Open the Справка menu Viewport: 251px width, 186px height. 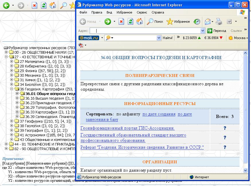tap(158, 12)
